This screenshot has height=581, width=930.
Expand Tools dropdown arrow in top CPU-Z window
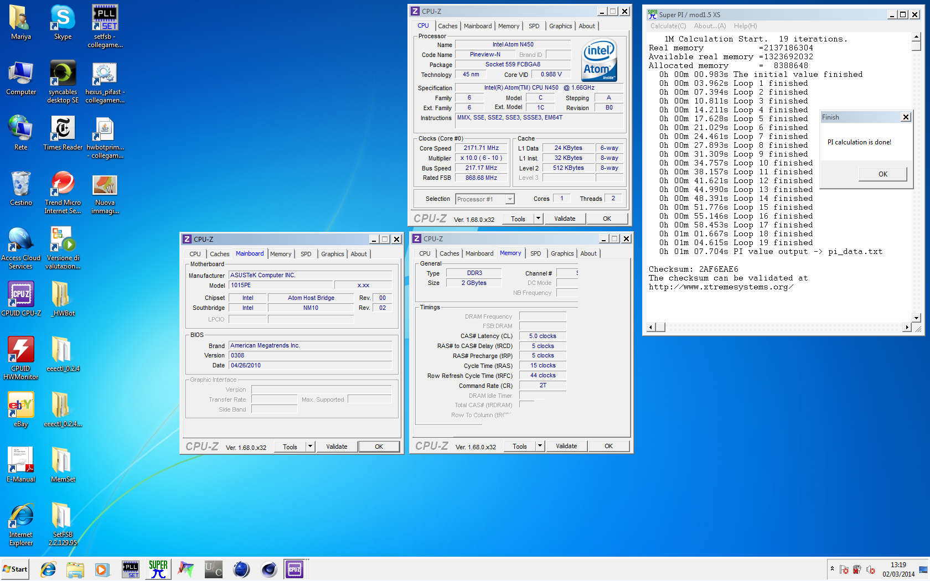click(x=538, y=219)
